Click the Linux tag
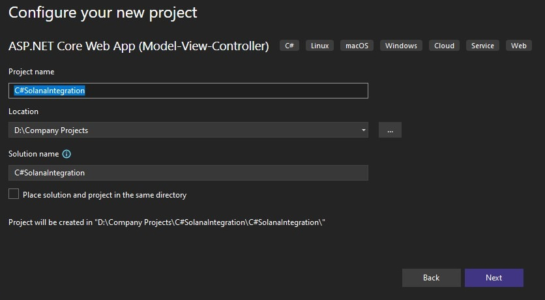The image size is (545, 300). point(320,46)
